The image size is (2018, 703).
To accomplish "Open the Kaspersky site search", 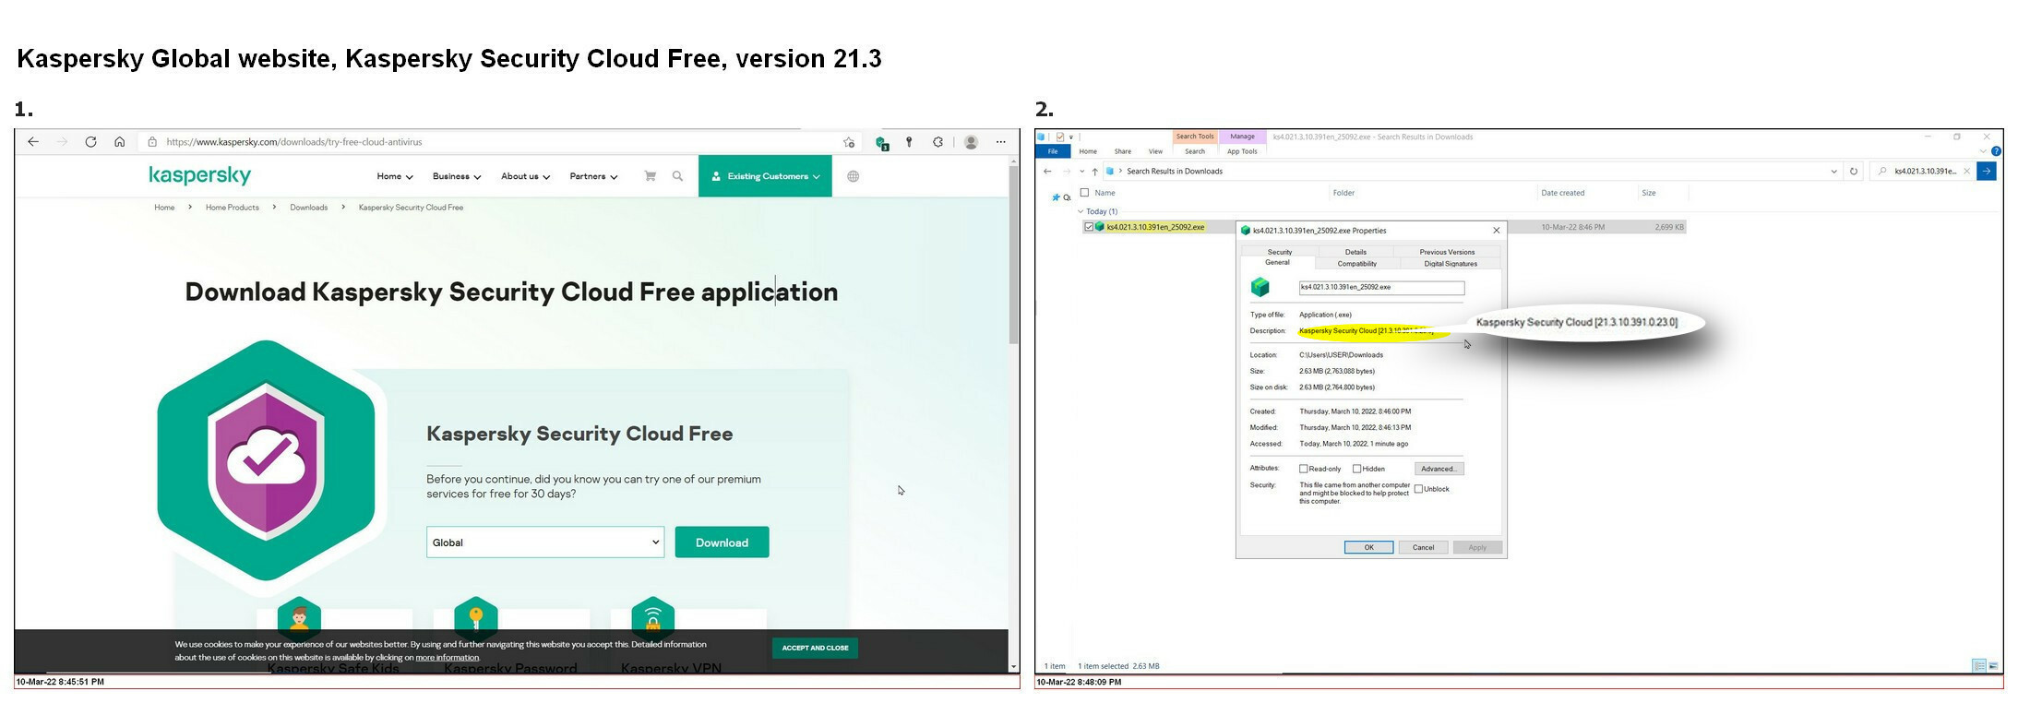I will [677, 176].
